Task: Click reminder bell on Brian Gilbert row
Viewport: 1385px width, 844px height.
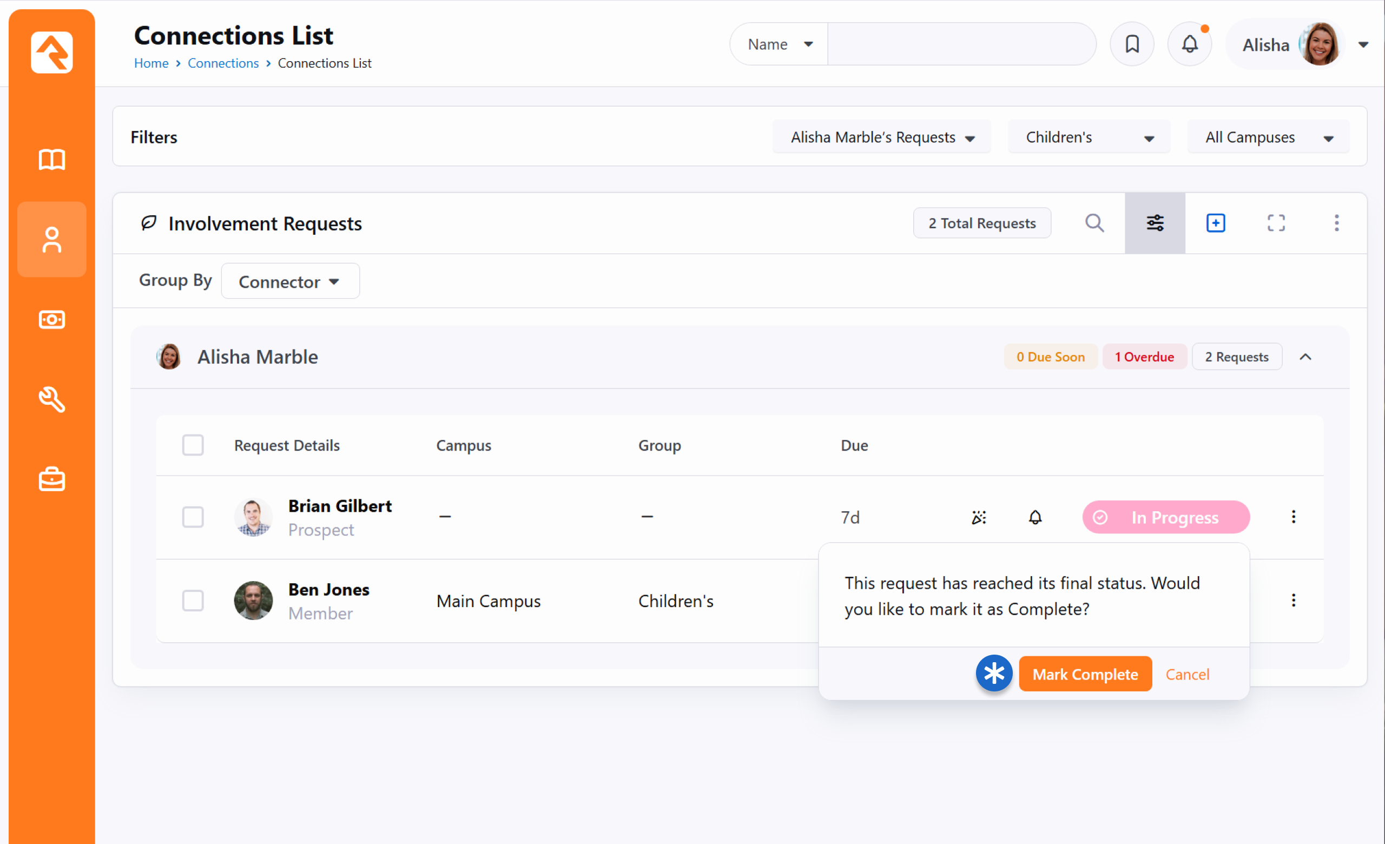Action: coord(1035,517)
